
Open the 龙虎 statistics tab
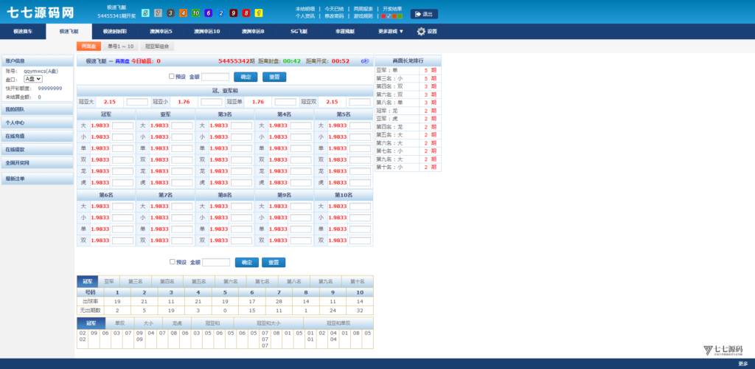[177, 323]
